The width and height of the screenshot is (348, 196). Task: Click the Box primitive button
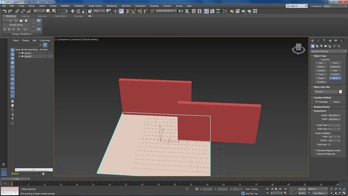click(x=321, y=63)
